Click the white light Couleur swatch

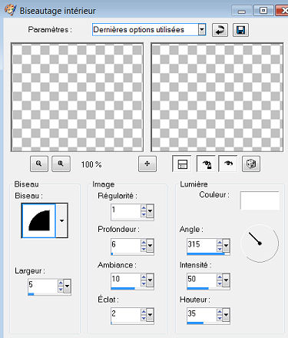(260, 200)
